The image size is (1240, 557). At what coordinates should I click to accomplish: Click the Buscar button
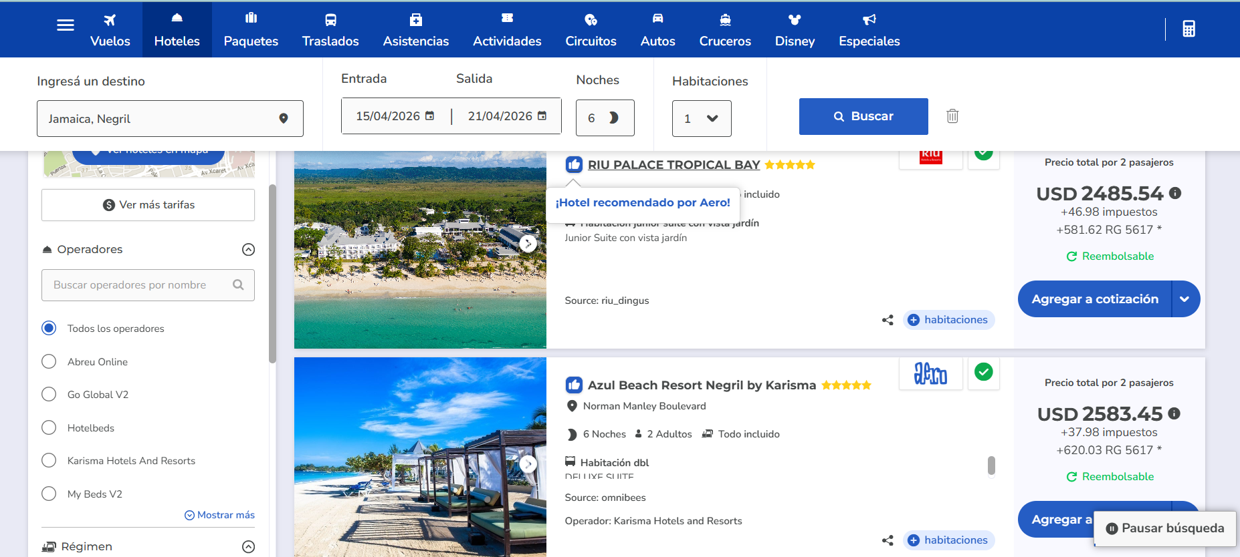(863, 116)
